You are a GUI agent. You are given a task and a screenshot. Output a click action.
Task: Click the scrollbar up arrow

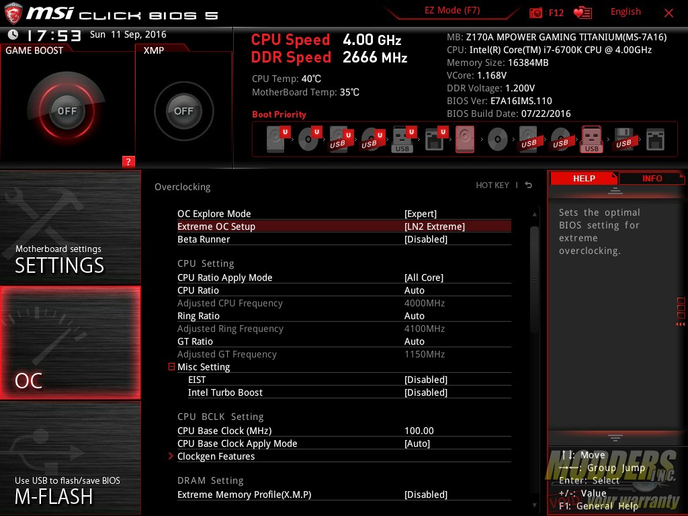534,214
